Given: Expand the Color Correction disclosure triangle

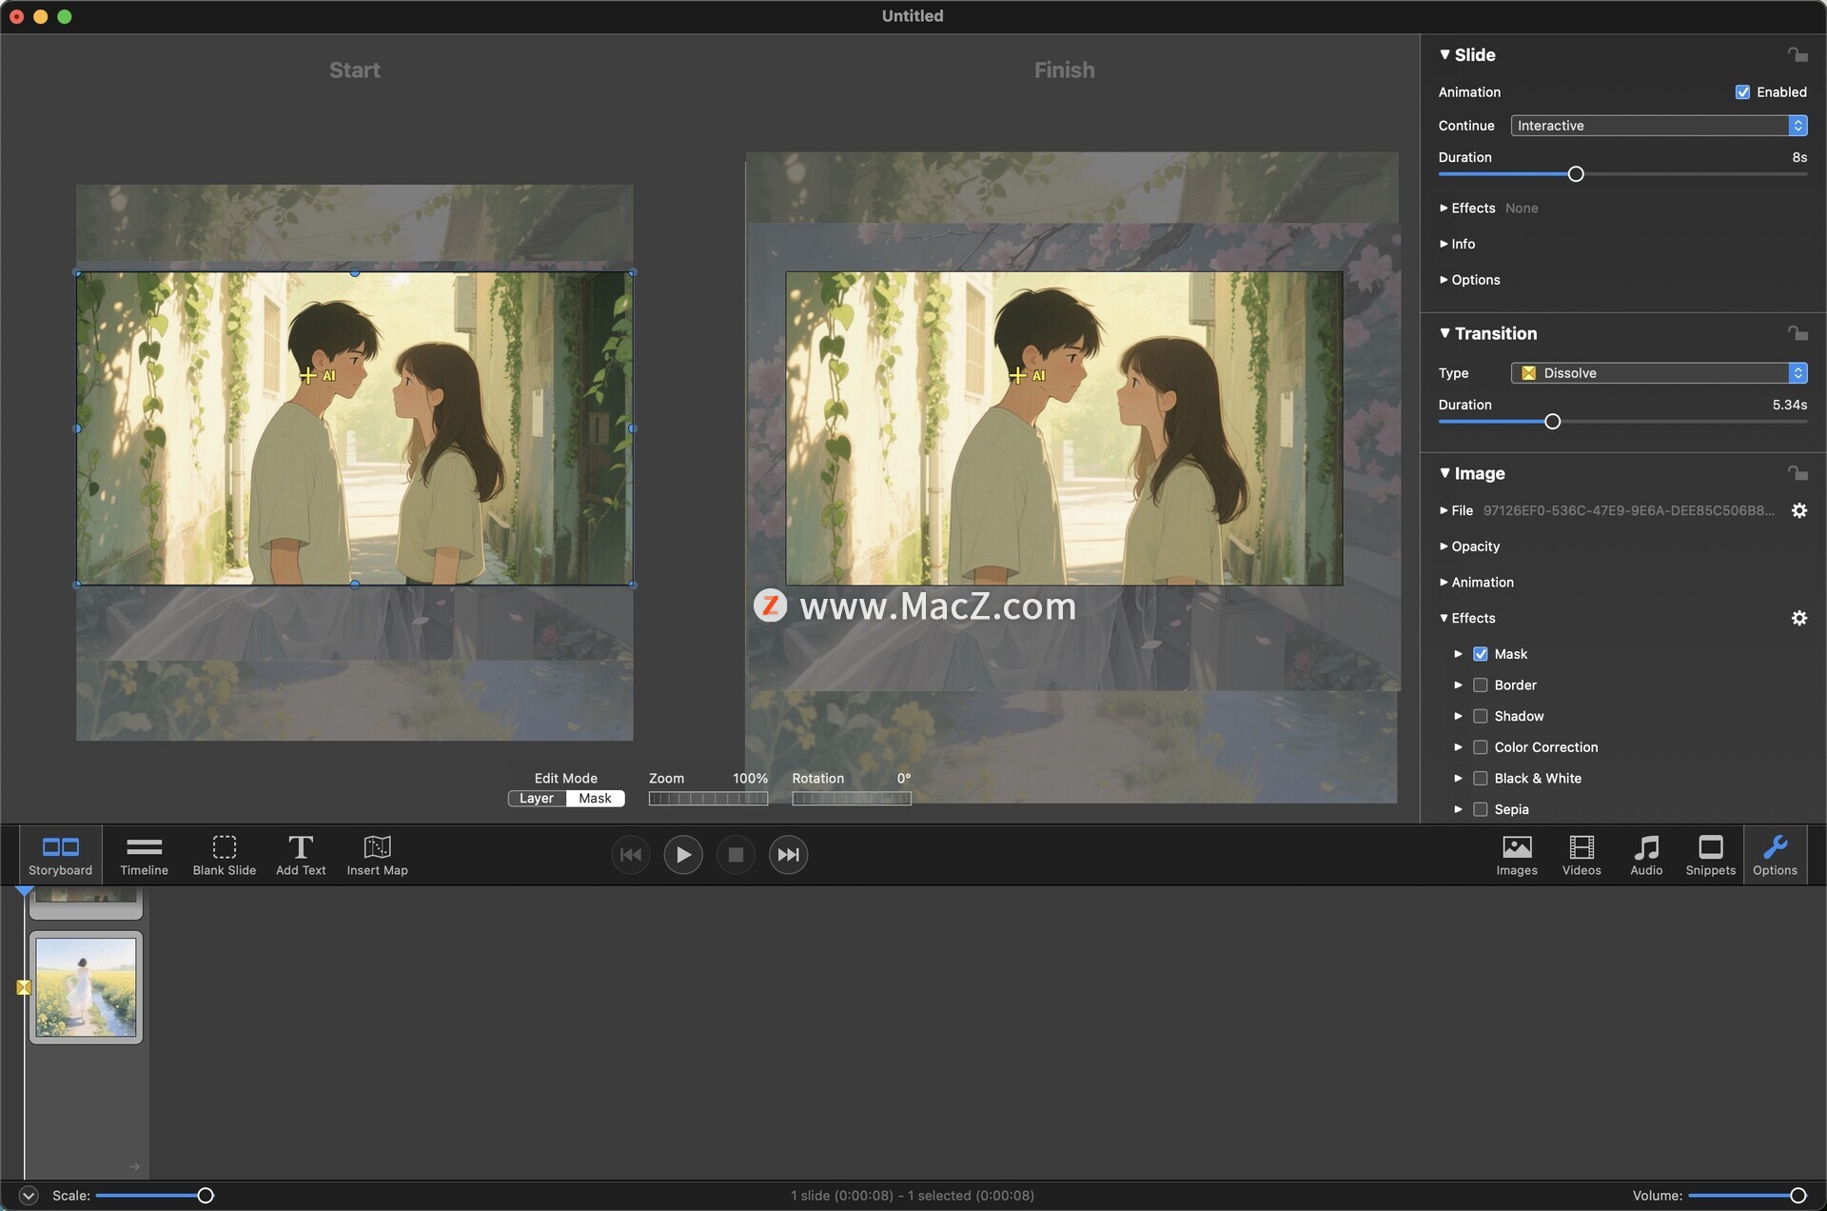Looking at the screenshot, I should 1458,747.
